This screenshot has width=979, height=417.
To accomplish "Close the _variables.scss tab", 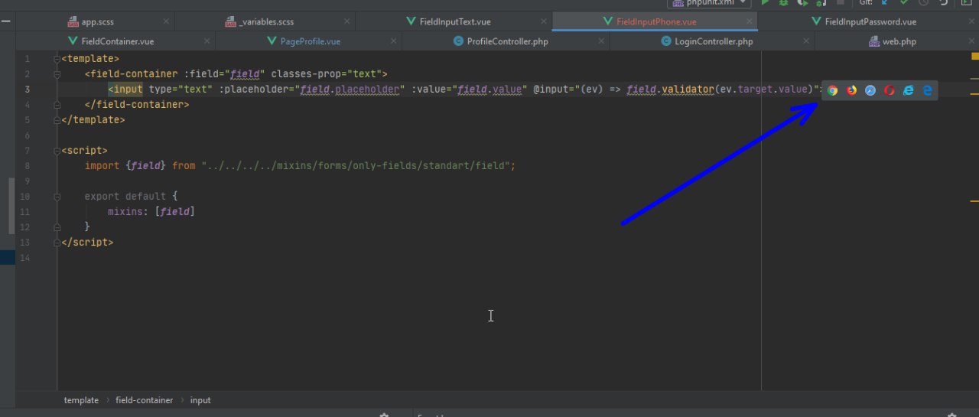I will point(346,21).
